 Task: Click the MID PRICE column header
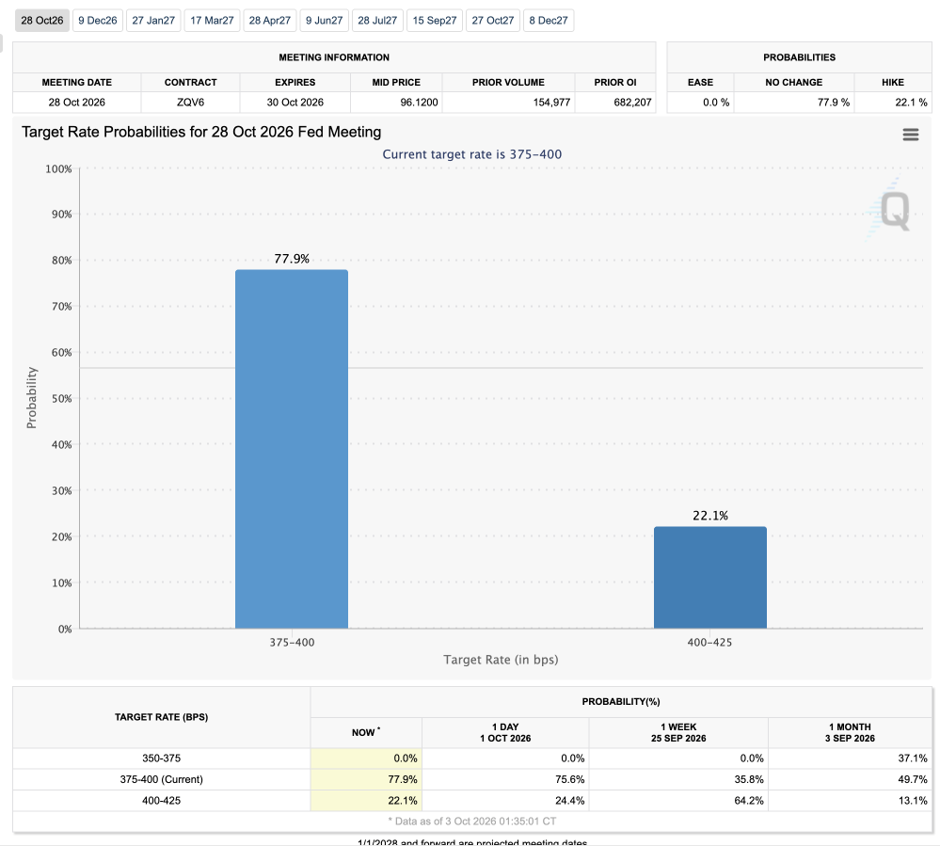[x=396, y=83]
